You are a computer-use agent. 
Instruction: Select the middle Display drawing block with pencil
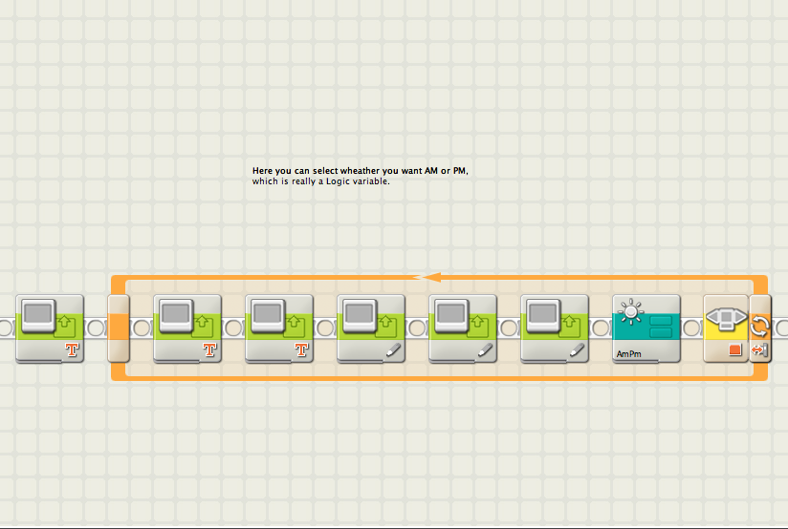(463, 328)
